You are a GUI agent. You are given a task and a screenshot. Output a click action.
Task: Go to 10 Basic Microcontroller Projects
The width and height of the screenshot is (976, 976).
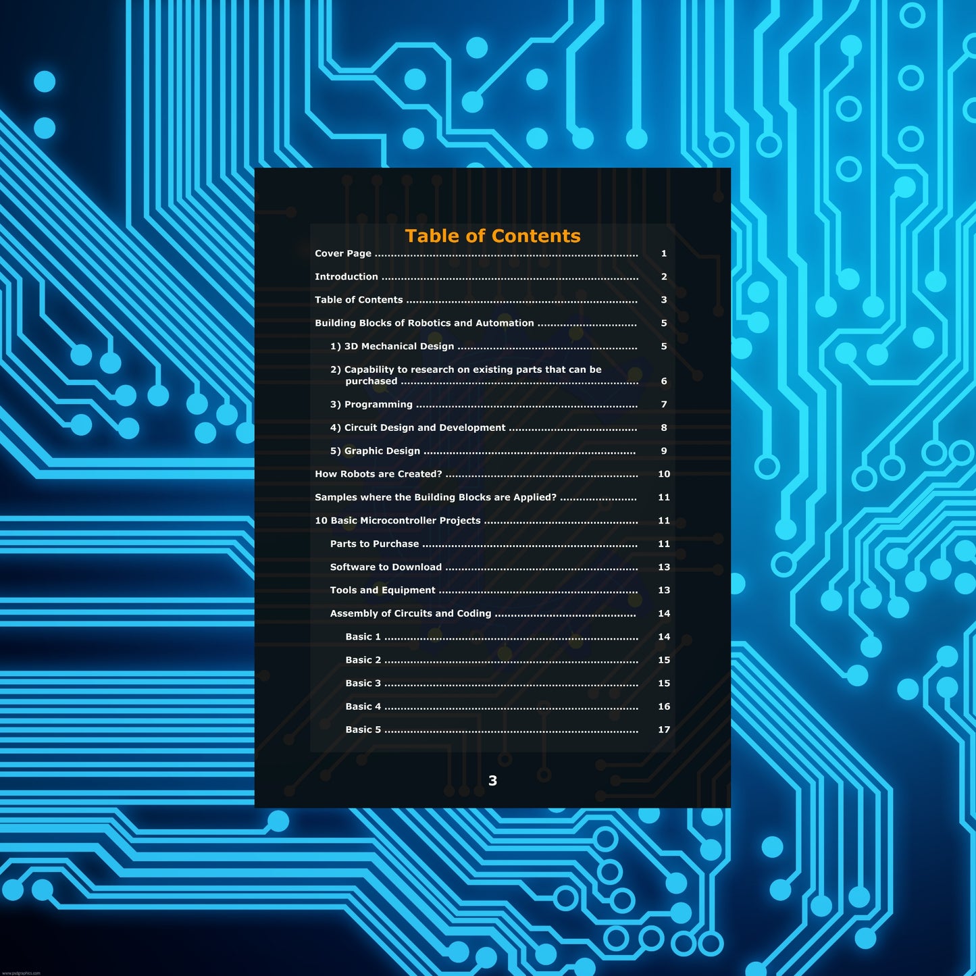(x=398, y=521)
